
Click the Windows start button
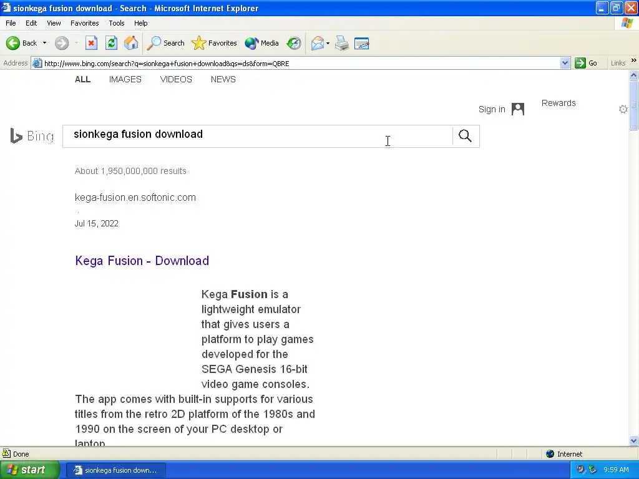click(30, 470)
